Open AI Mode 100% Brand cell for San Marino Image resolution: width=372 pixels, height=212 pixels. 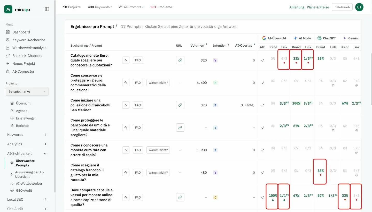point(296,103)
